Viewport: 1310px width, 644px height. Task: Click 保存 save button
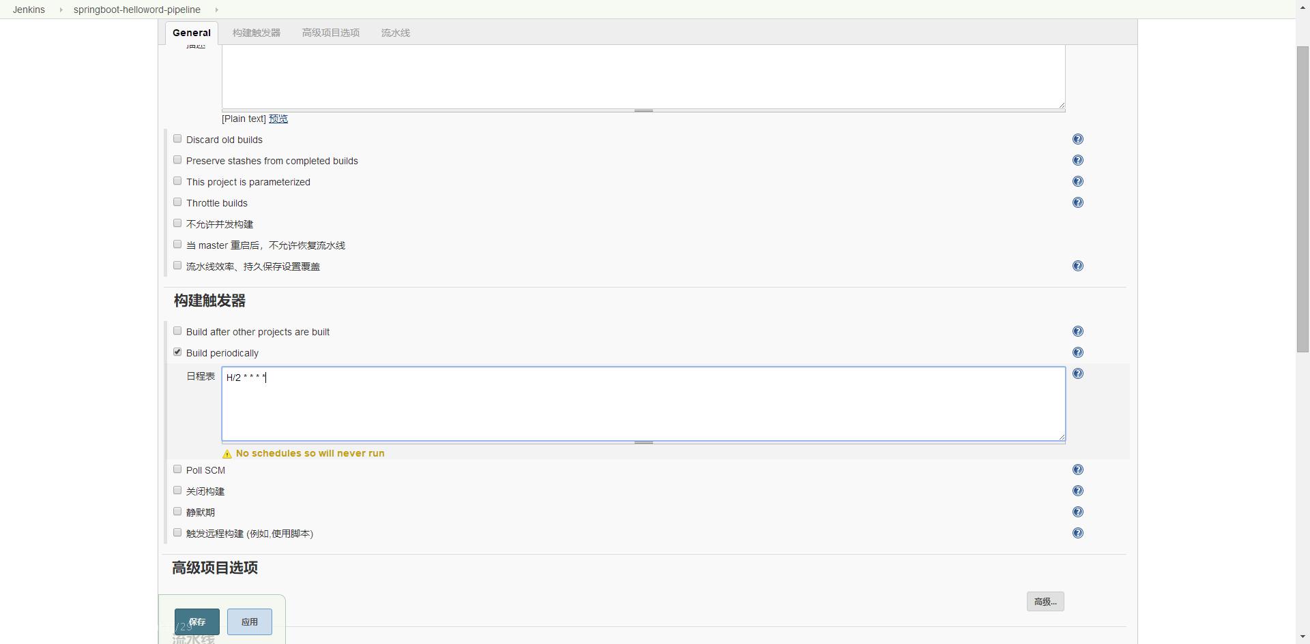[x=197, y=622]
